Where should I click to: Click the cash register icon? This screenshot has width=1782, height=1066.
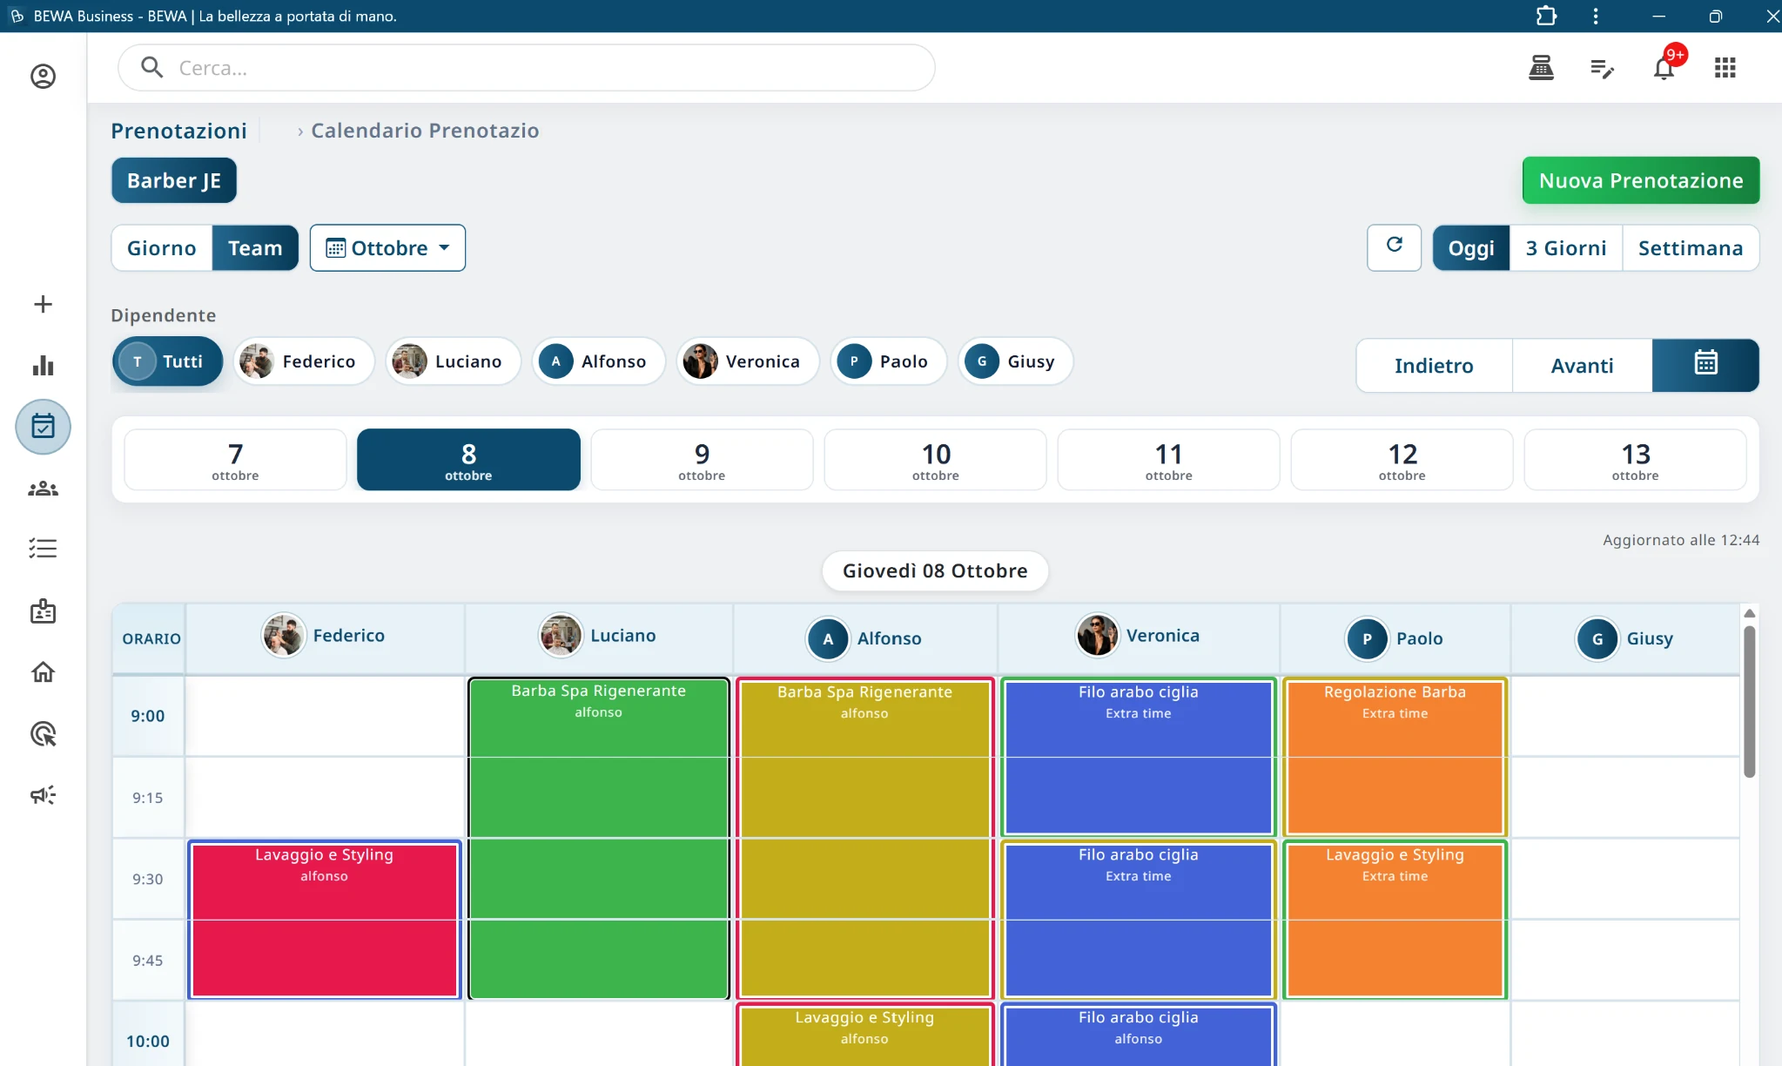tap(1541, 68)
